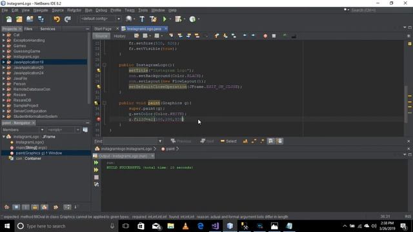Click the Open Project toolbar icon
The image size is (413, 232).
[x=30, y=19]
